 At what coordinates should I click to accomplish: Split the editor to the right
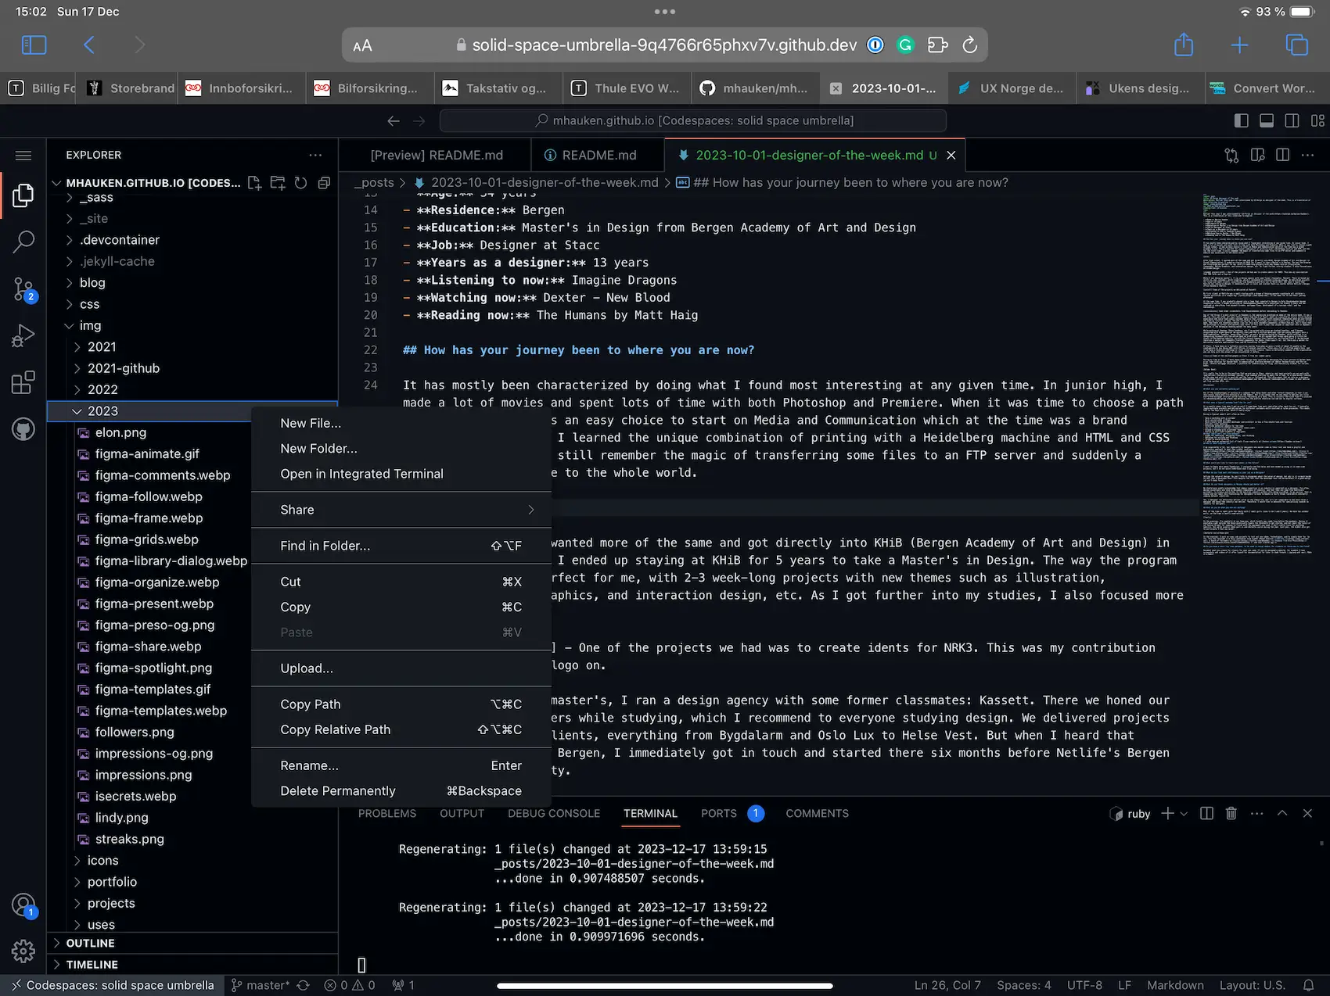coord(1282,155)
